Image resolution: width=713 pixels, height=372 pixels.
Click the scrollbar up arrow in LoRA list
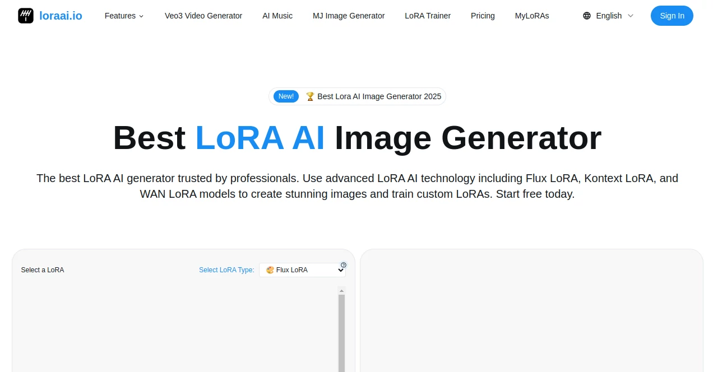[x=341, y=291]
